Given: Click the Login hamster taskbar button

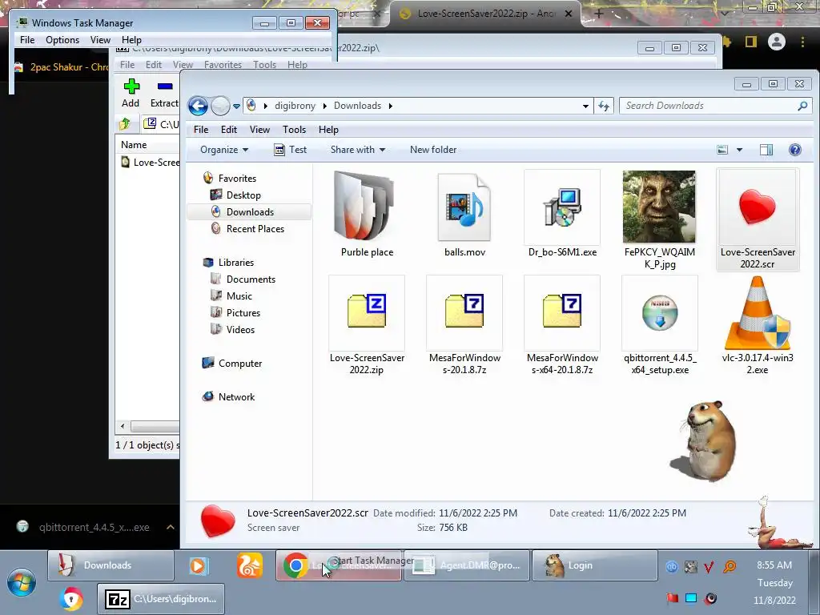Looking at the screenshot, I should pyautogui.click(x=594, y=565).
